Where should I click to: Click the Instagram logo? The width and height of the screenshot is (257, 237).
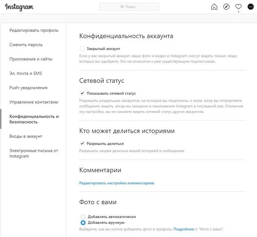tap(19, 7)
